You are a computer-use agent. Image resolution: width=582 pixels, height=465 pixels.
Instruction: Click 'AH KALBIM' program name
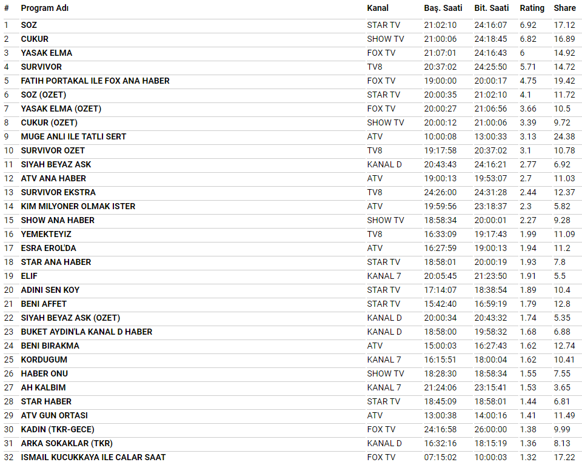tap(43, 388)
